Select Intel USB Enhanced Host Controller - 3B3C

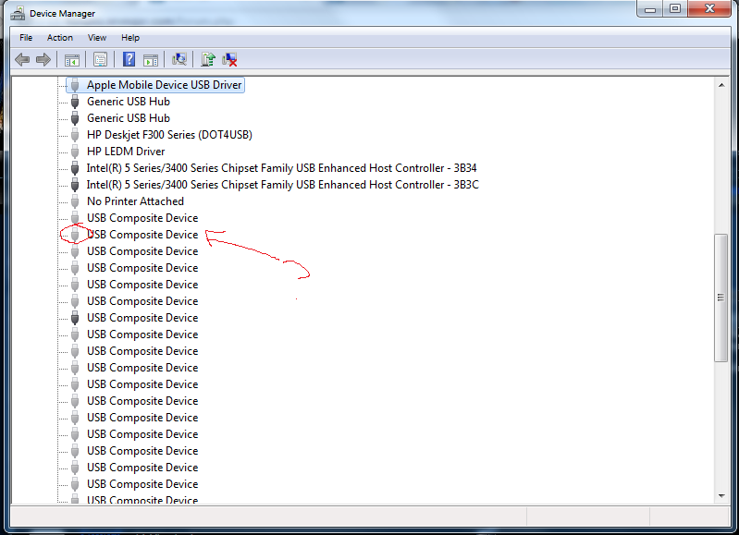282,185
